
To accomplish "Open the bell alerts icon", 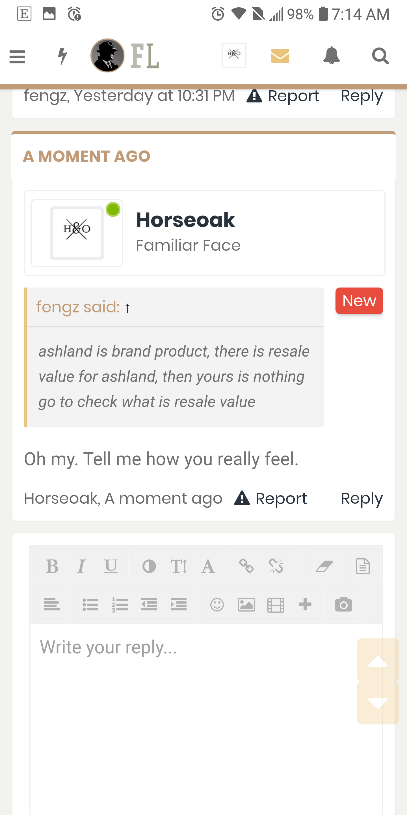I will (332, 55).
